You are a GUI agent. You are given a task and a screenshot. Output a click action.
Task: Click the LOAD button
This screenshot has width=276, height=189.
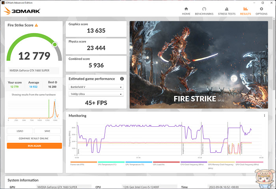point(20,131)
